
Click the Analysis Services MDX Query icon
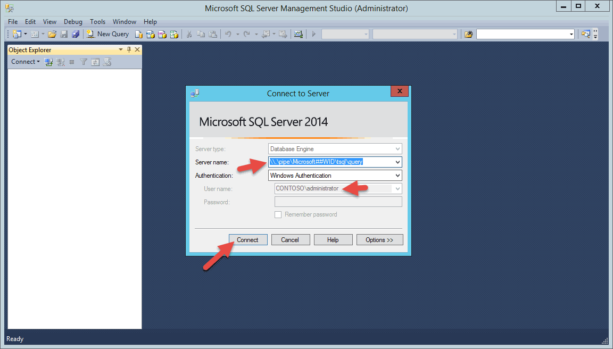tap(150, 35)
